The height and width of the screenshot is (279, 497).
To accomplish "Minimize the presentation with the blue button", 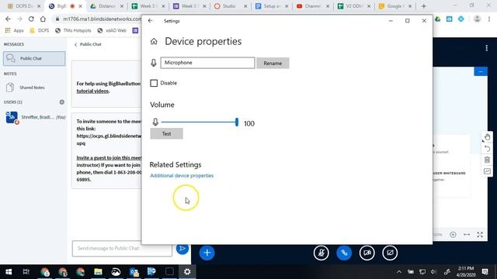I will click(x=481, y=71).
